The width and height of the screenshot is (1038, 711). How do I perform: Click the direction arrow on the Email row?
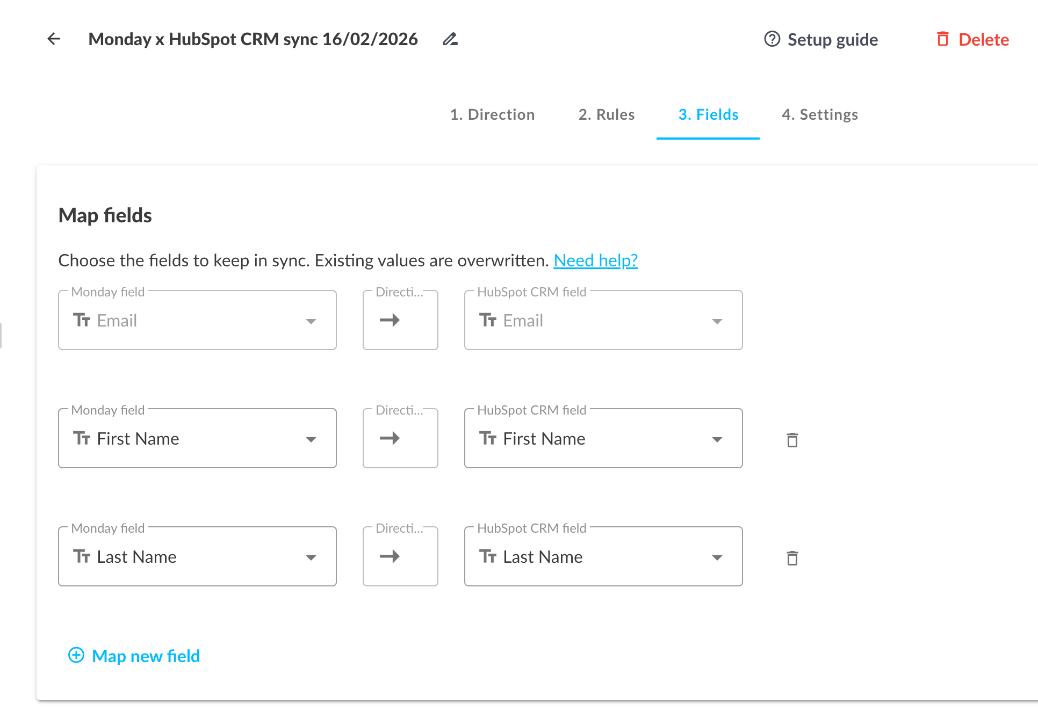click(400, 320)
